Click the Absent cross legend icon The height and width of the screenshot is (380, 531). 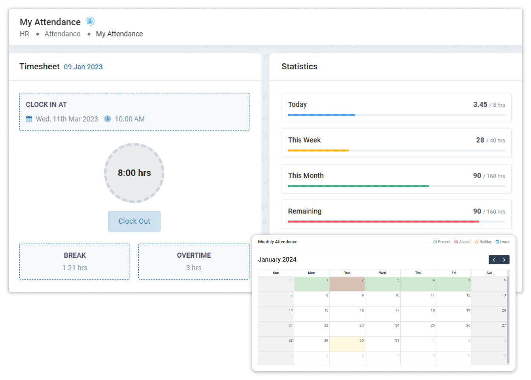coord(456,242)
